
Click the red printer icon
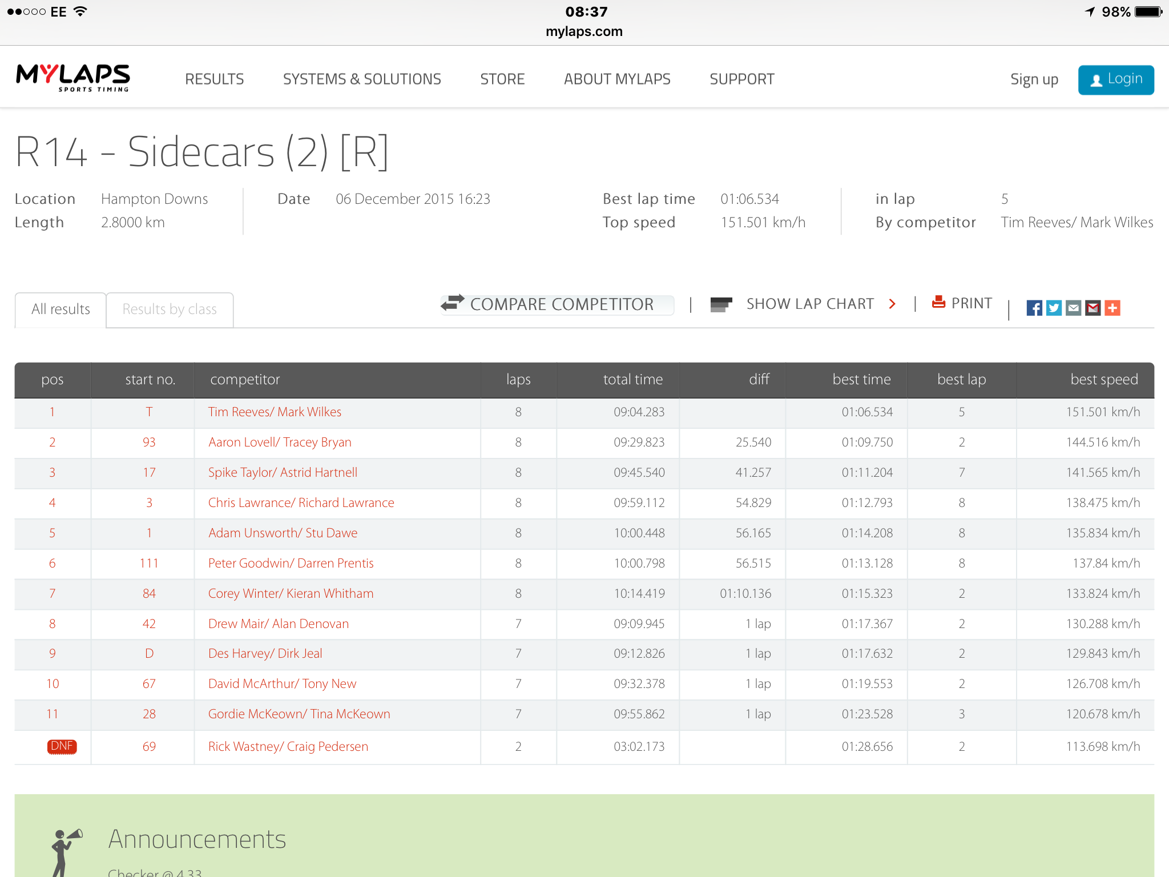938,302
